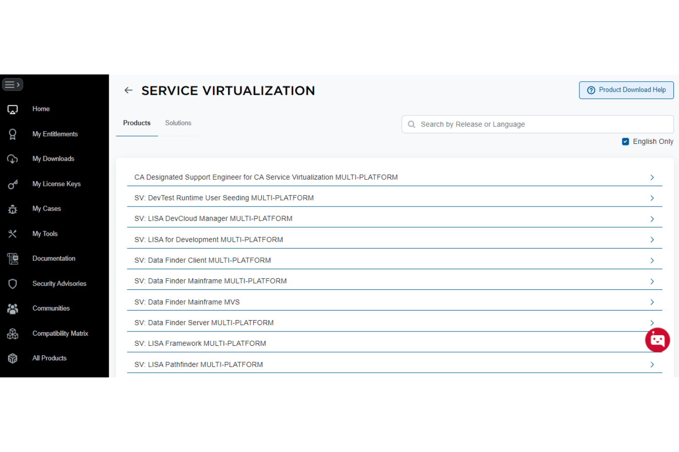Click the My Cases bug icon
Image resolution: width=679 pixels, height=452 pixels.
13,209
